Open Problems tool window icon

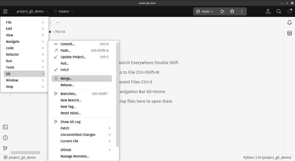5,138
